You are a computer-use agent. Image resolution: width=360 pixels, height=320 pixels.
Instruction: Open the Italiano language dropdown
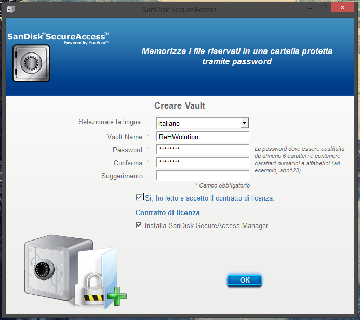(244, 123)
